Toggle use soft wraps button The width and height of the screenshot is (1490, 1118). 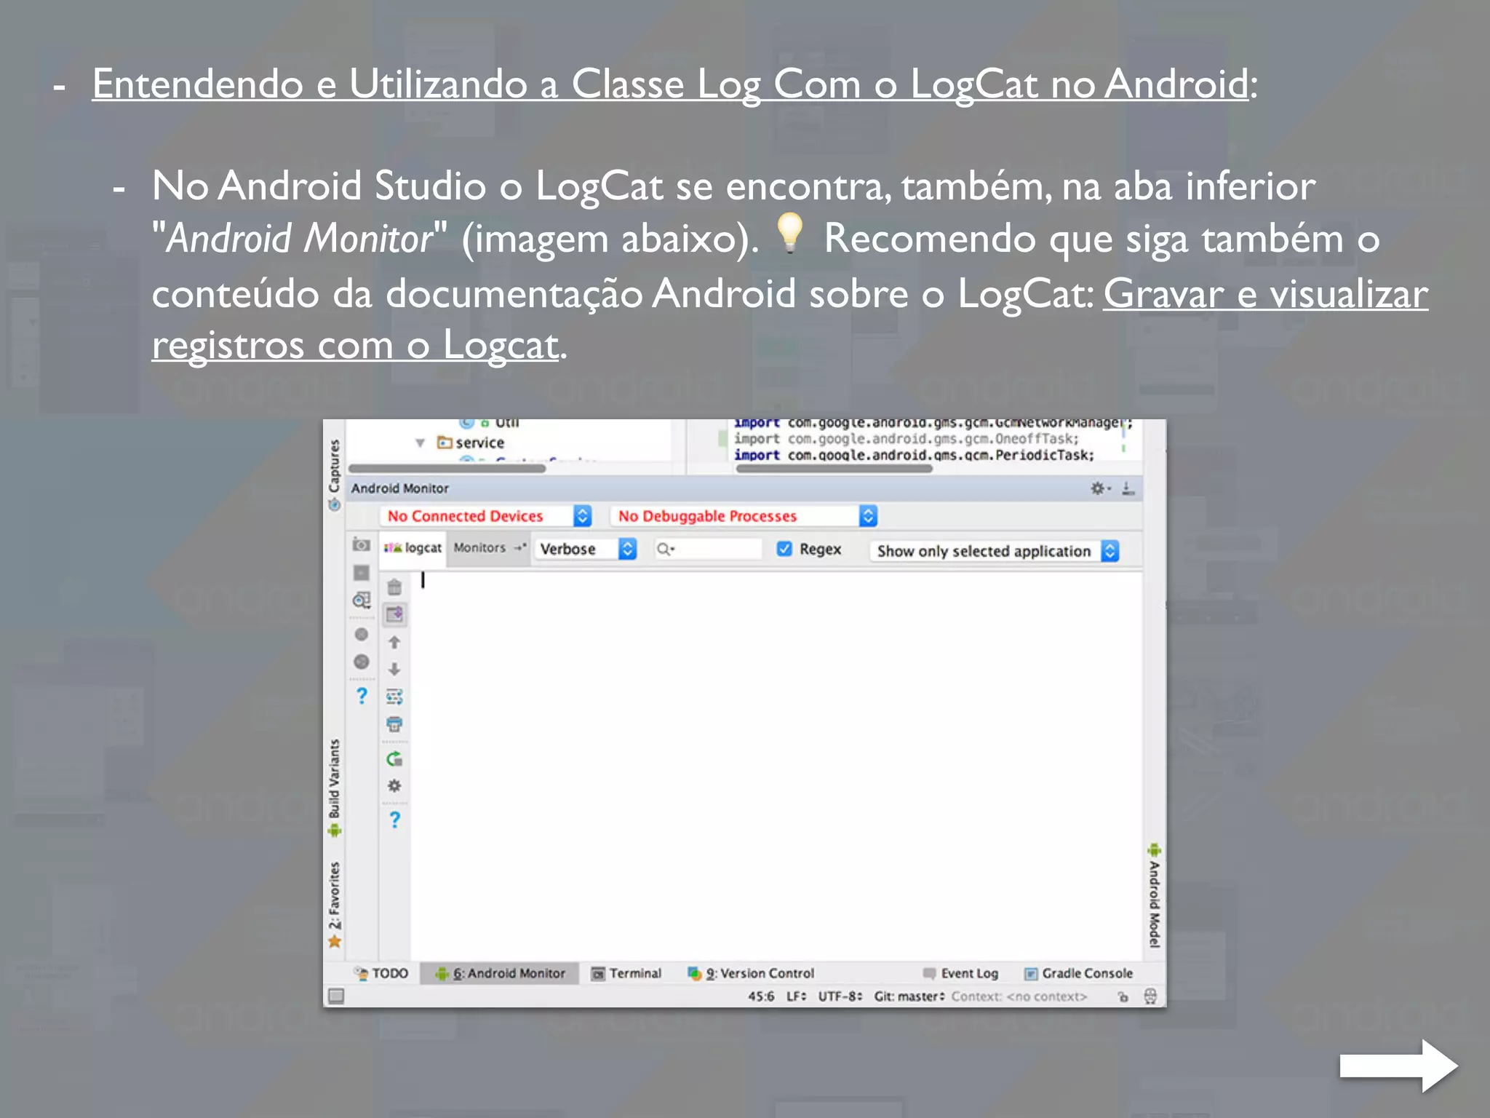(394, 697)
